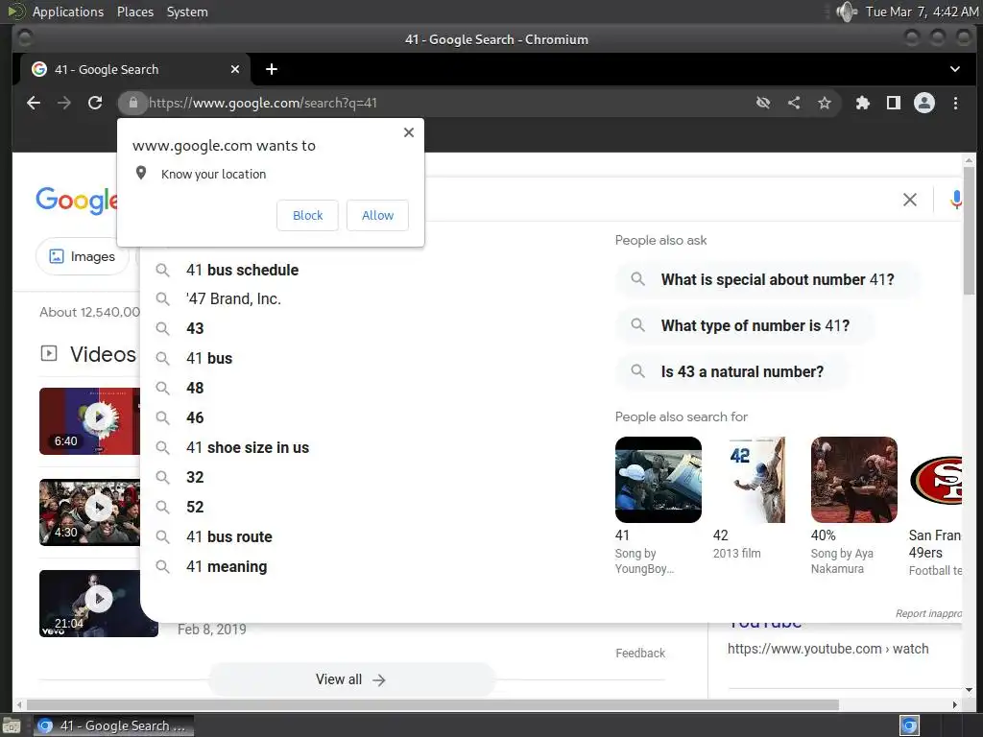Screen dimensions: 983x737
Task: Open site info via lock icon
Action: [132, 103]
